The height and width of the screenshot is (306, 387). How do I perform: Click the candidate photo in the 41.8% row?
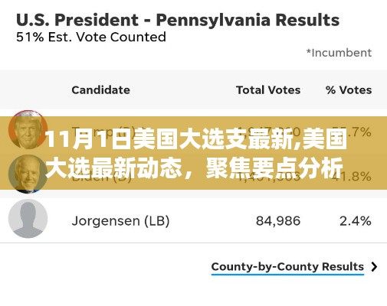point(28,174)
